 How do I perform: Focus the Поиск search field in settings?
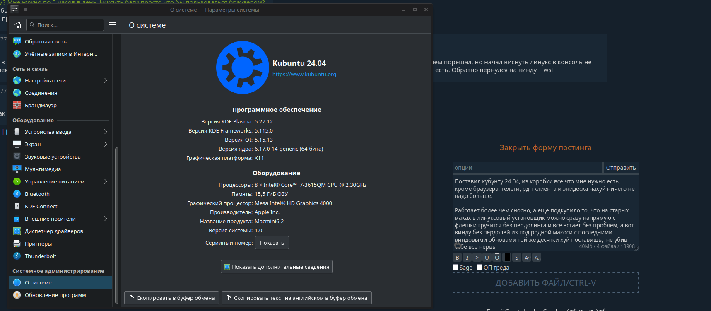coord(65,25)
